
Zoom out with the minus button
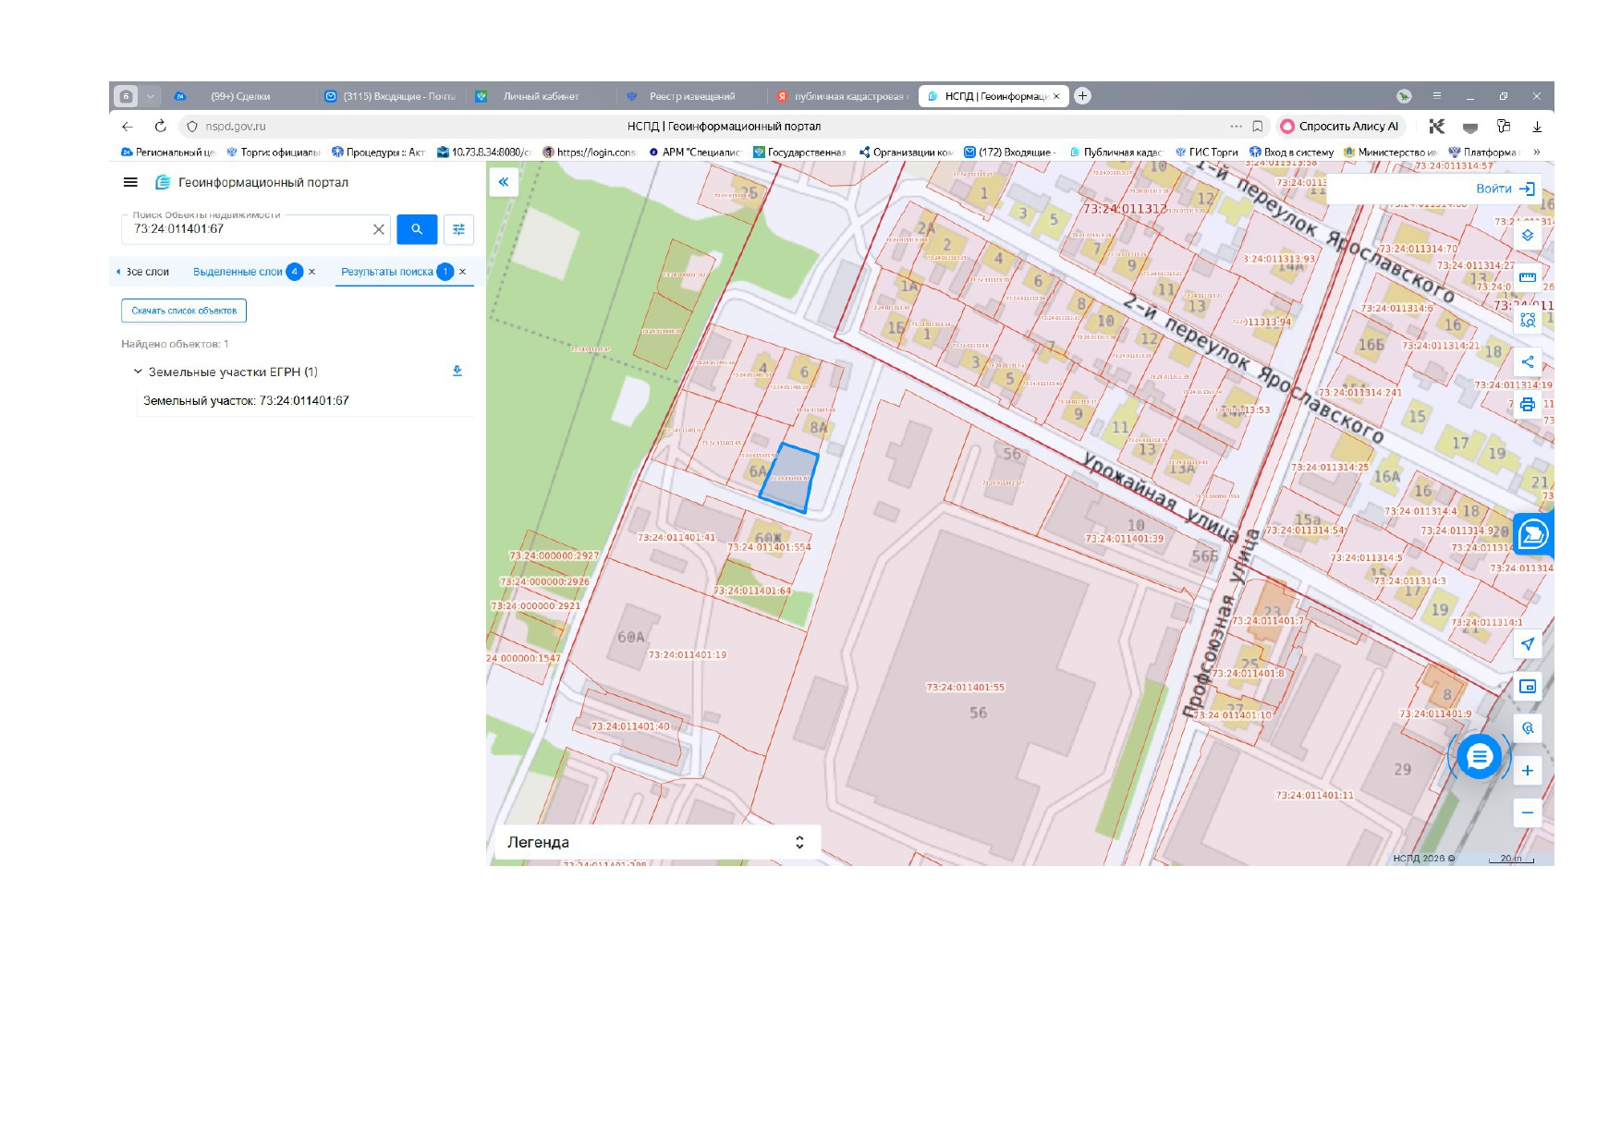(1527, 812)
